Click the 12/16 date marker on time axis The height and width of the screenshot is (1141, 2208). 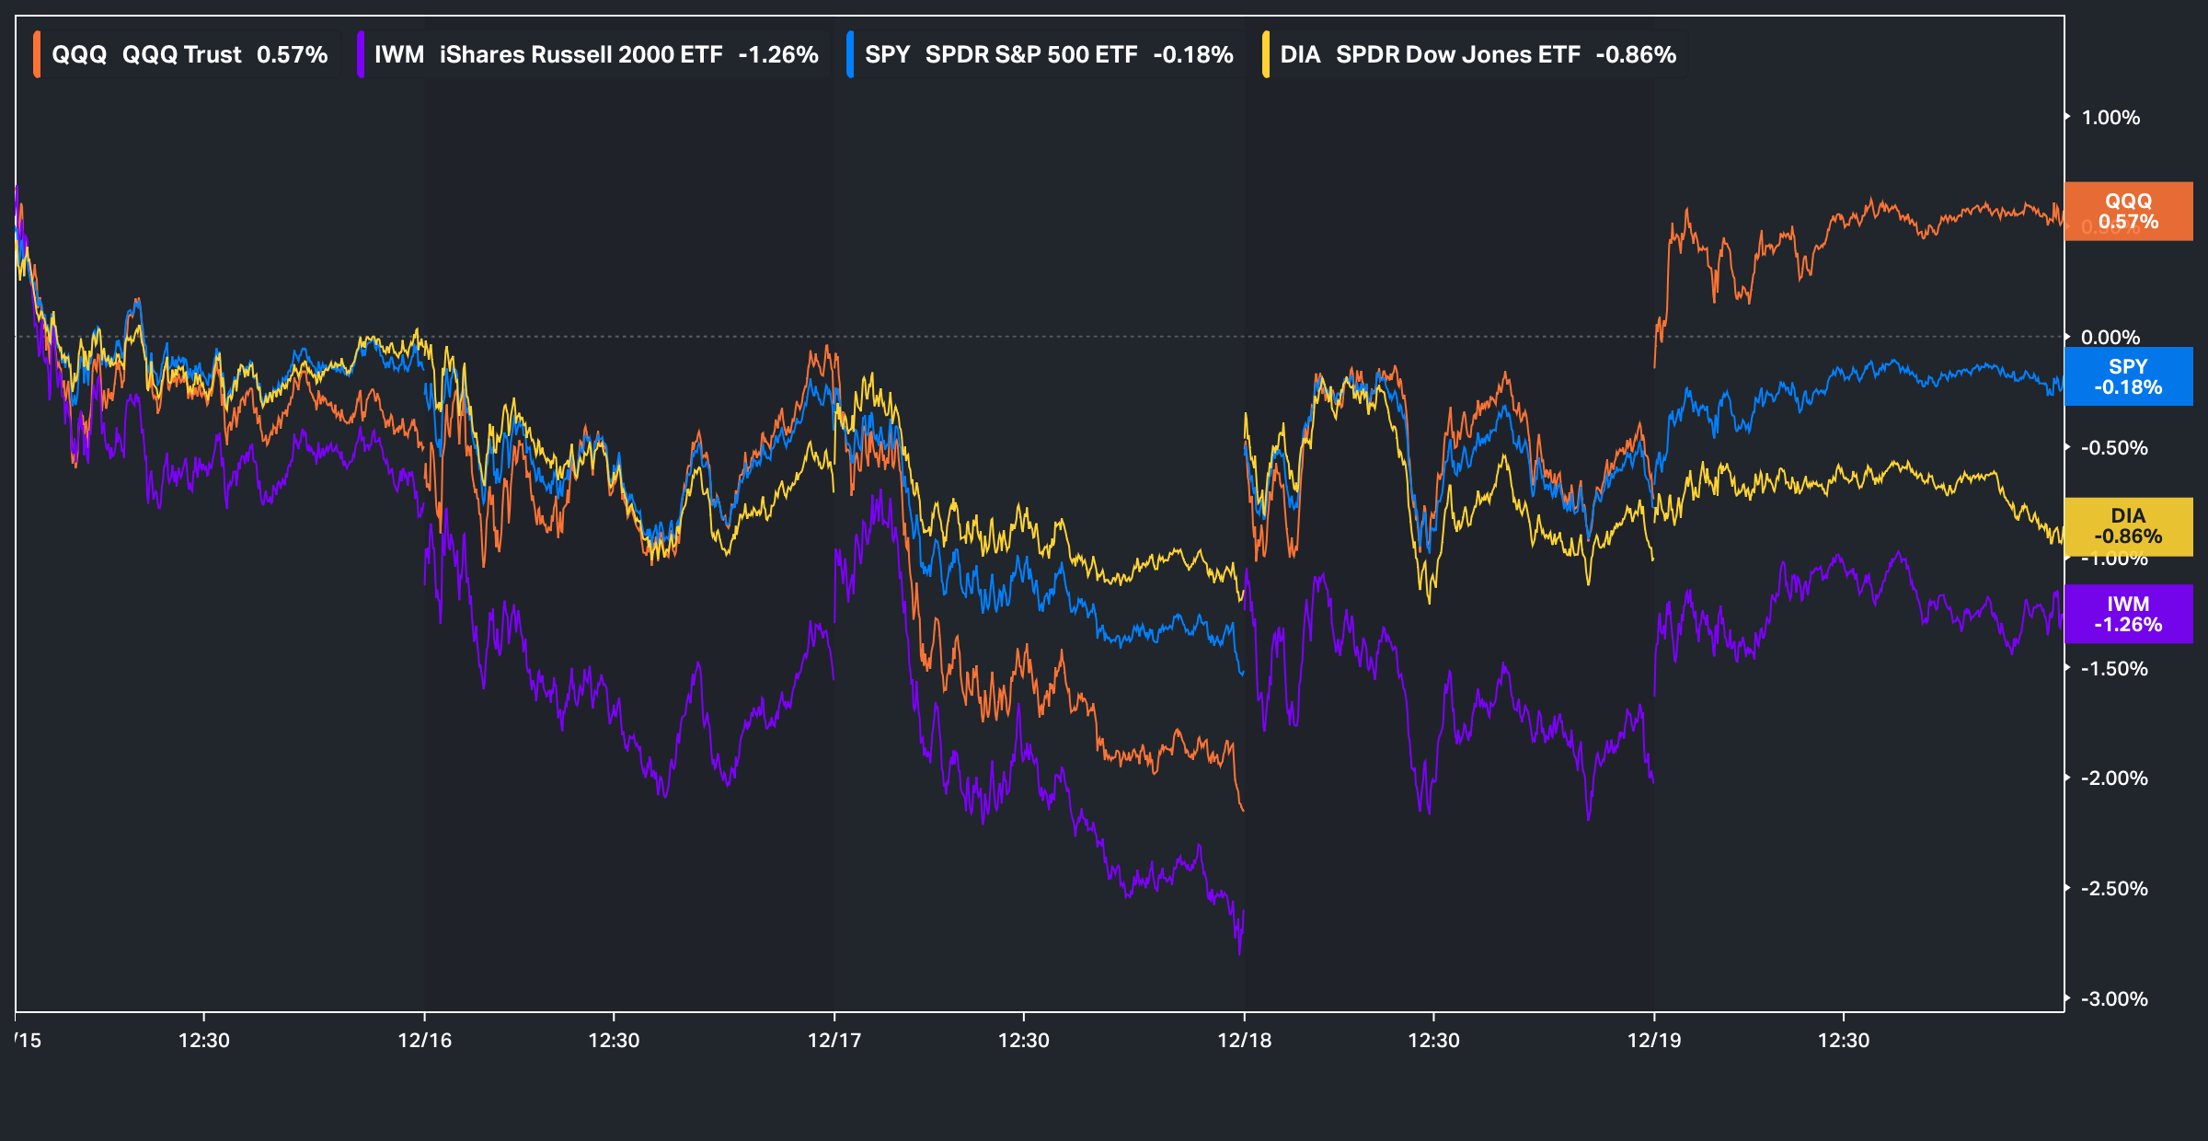point(425,1041)
